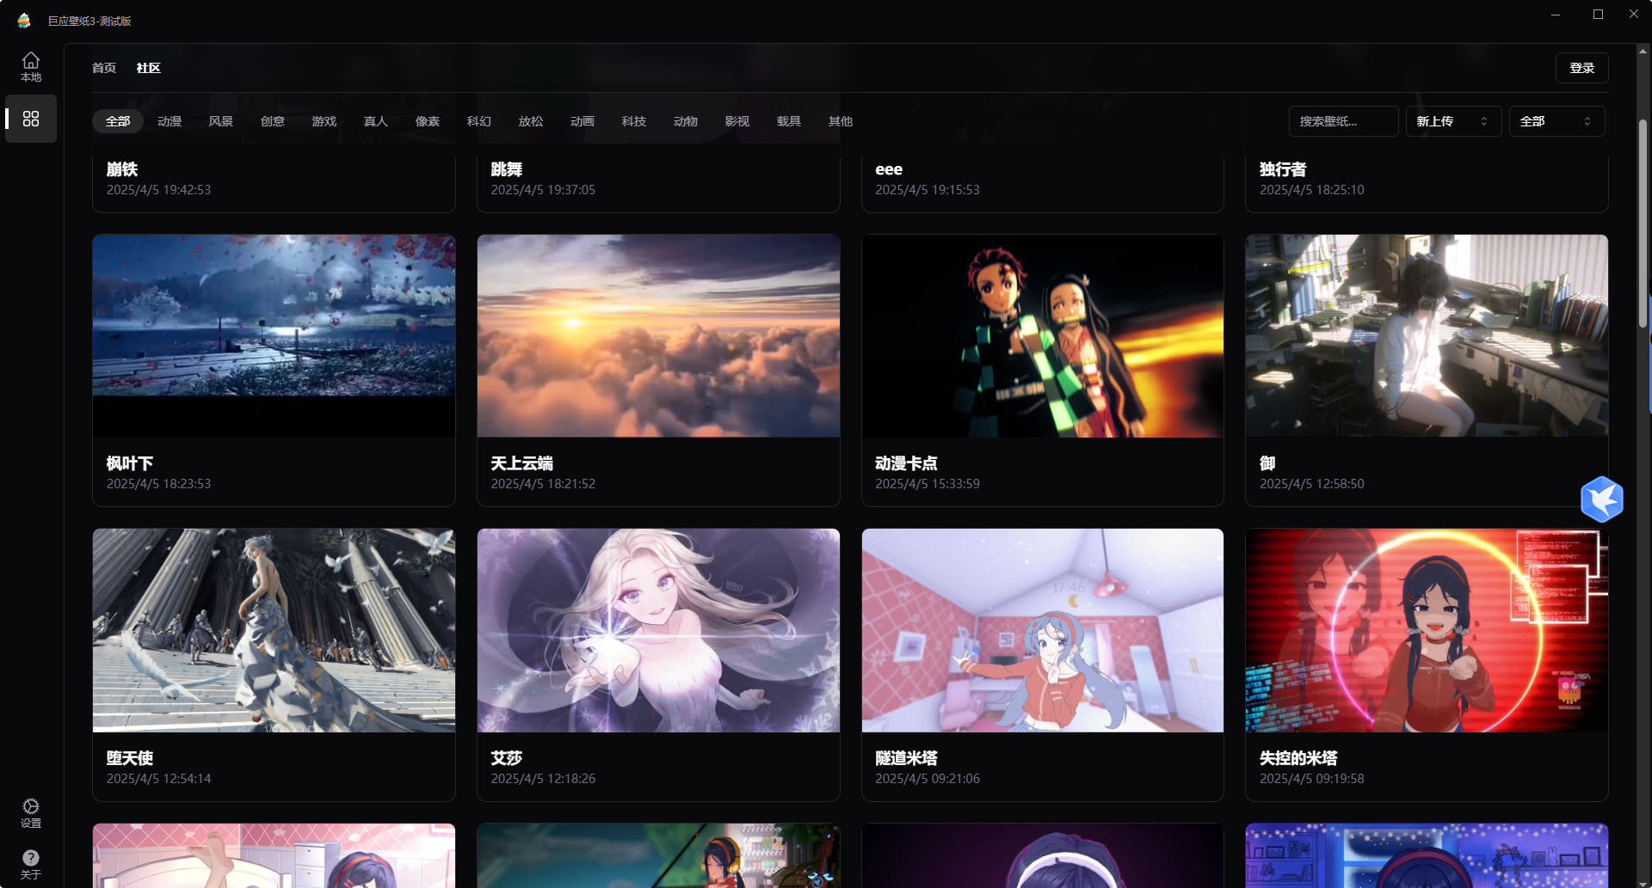Image resolution: width=1652 pixels, height=888 pixels.
Task: Click the vertical scrollbar thumb
Action: (1643, 224)
